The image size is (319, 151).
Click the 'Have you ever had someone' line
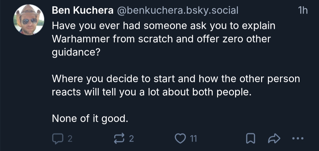point(163,26)
